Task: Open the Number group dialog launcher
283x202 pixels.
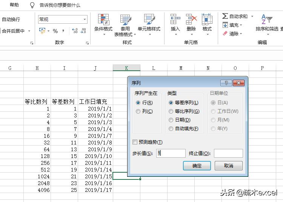Action: 88,43
